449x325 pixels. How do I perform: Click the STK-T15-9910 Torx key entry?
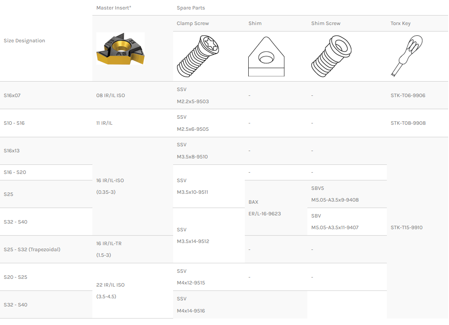406,227
